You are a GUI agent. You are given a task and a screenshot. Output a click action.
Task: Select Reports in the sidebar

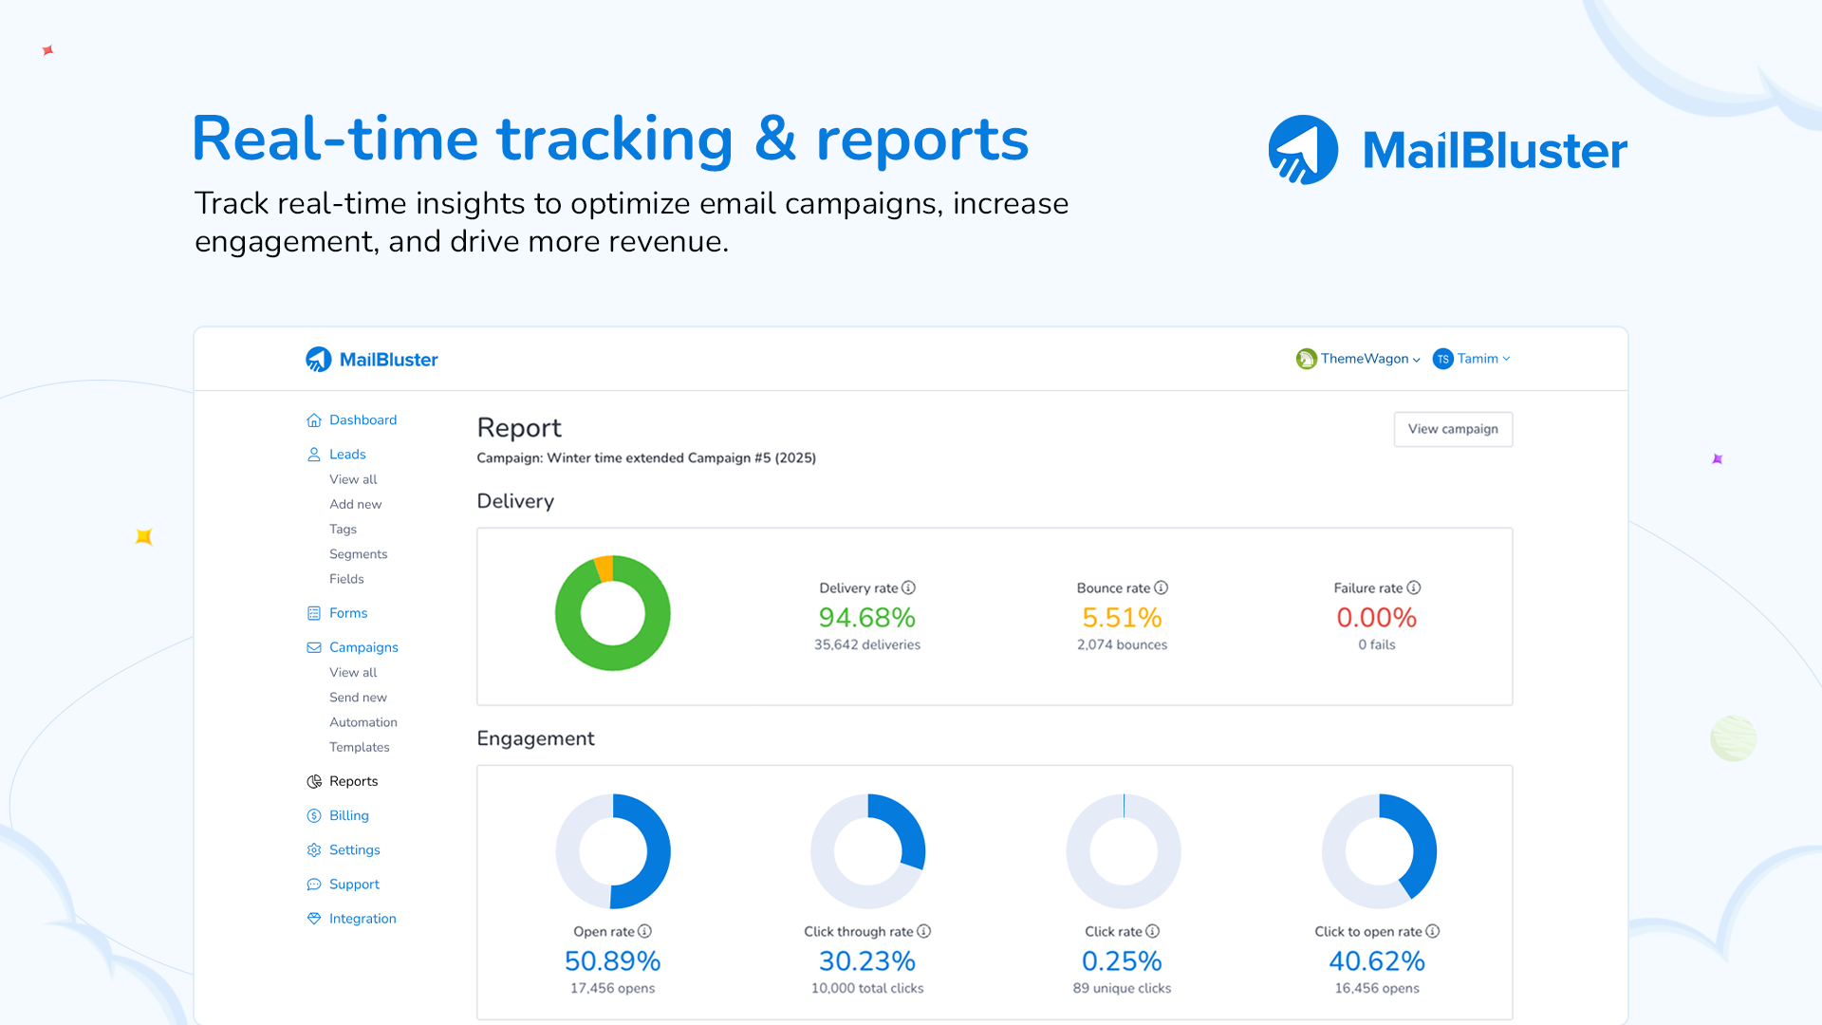[353, 781]
